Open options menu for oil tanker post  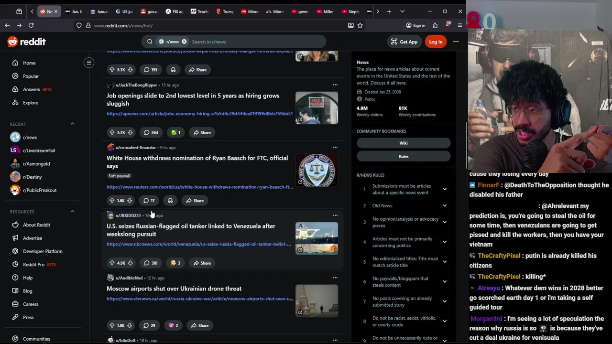(335, 215)
